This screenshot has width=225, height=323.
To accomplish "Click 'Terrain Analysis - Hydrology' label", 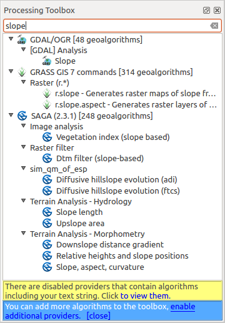I will click(x=81, y=202).
